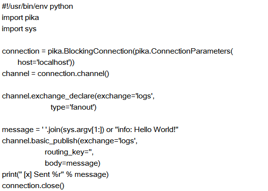This screenshot has height=191, width=268.
Task: Click on routing_key='' argument
Action: pyautogui.click(x=68, y=152)
